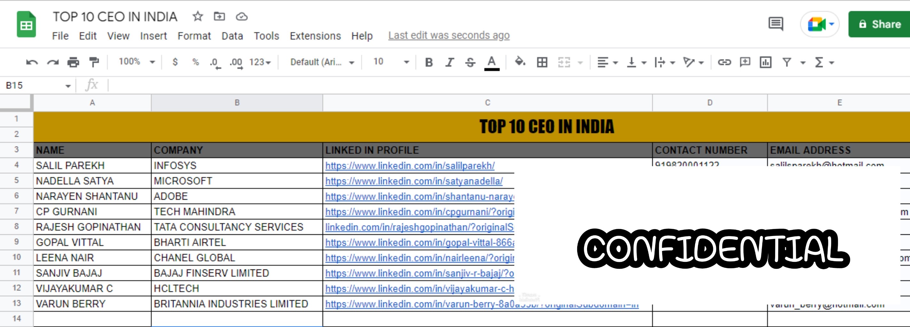Open the Format menu
The width and height of the screenshot is (910, 327).
click(x=194, y=36)
